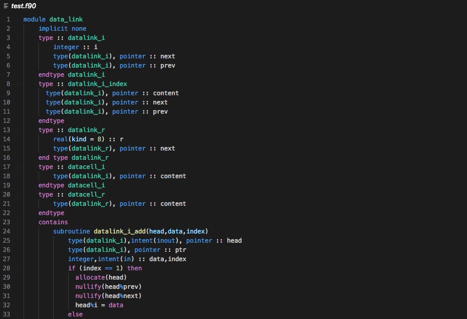The height and width of the screenshot is (319, 467).
Task: Click 'kind' parameter on line 14
Action: (x=79, y=139)
